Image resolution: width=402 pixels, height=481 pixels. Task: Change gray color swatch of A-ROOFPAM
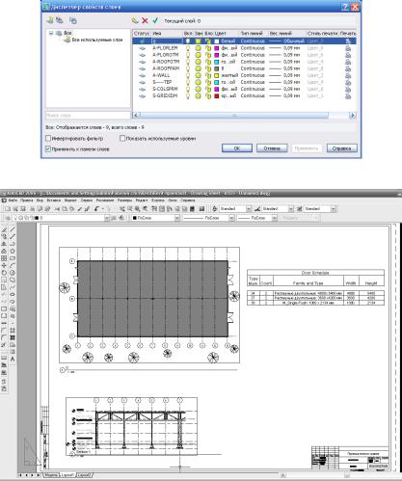point(217,68)
